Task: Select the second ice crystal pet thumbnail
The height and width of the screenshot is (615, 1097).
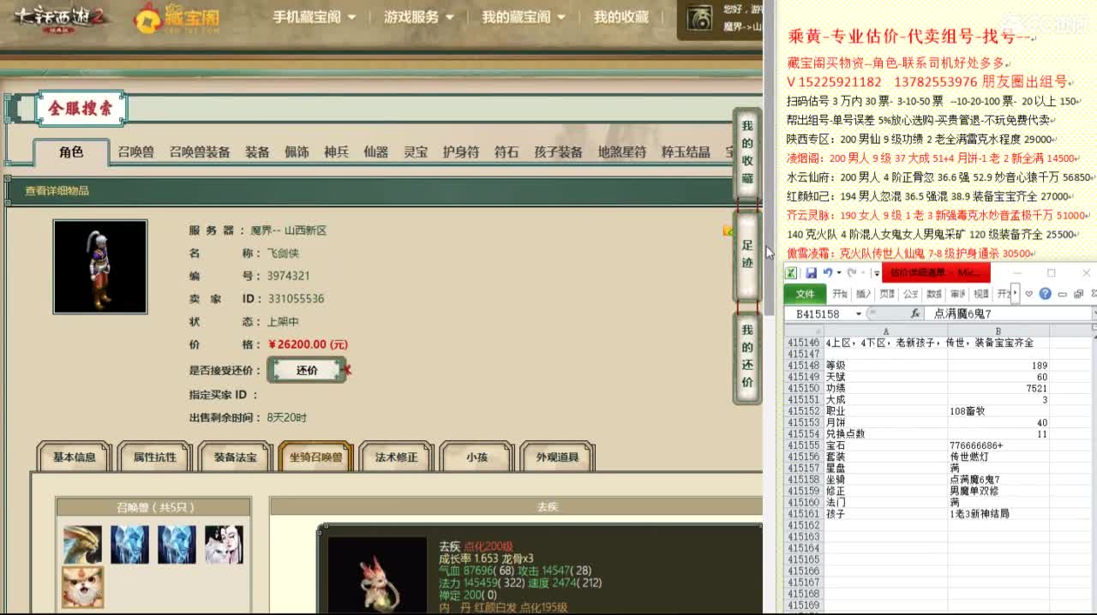Action: pyautogui.click(x=129, y=545)
